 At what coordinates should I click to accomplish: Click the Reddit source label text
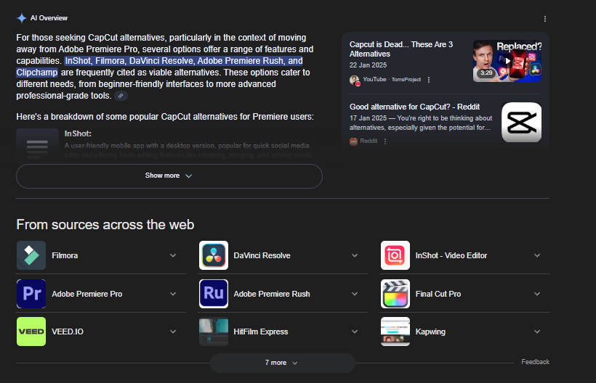point(369,141)
